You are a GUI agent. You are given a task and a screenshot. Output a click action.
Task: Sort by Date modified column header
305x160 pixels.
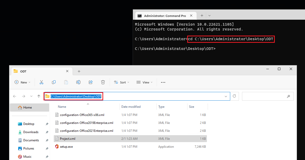pyautogui.click(x=131, y=107)
